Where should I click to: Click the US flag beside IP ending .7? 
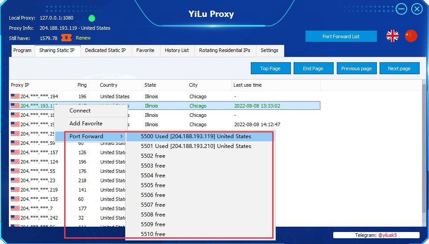[x=15, y=208]
